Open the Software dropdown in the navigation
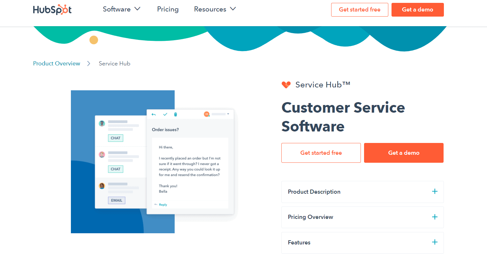This screenshot has width=487, height=254. coord(122,9)
